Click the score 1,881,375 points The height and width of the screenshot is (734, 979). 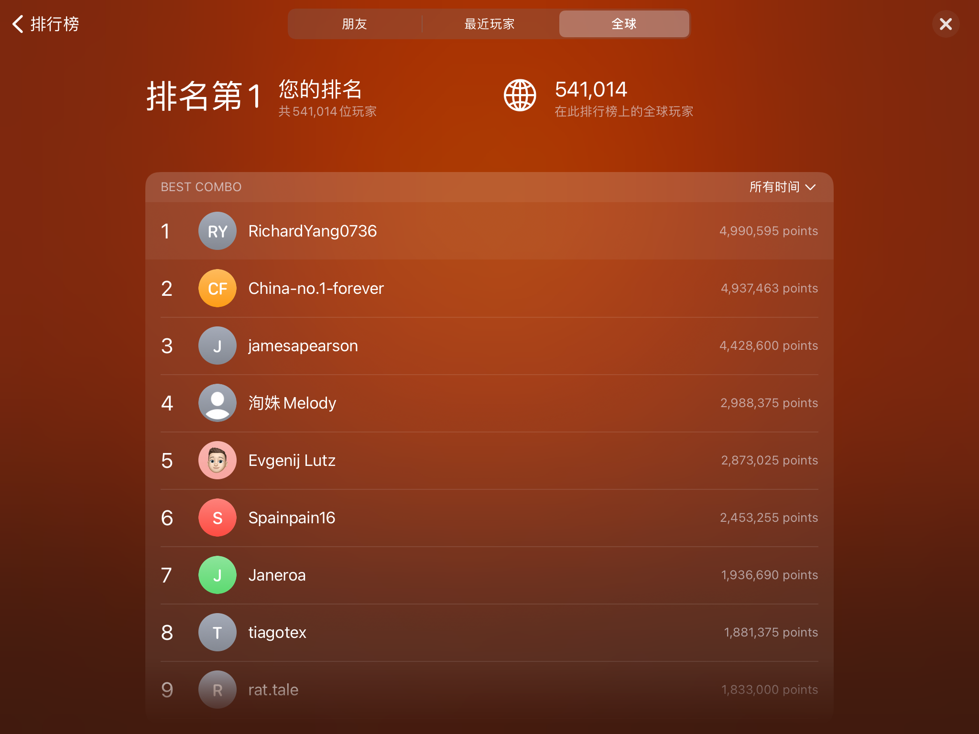tap(771, 632)
